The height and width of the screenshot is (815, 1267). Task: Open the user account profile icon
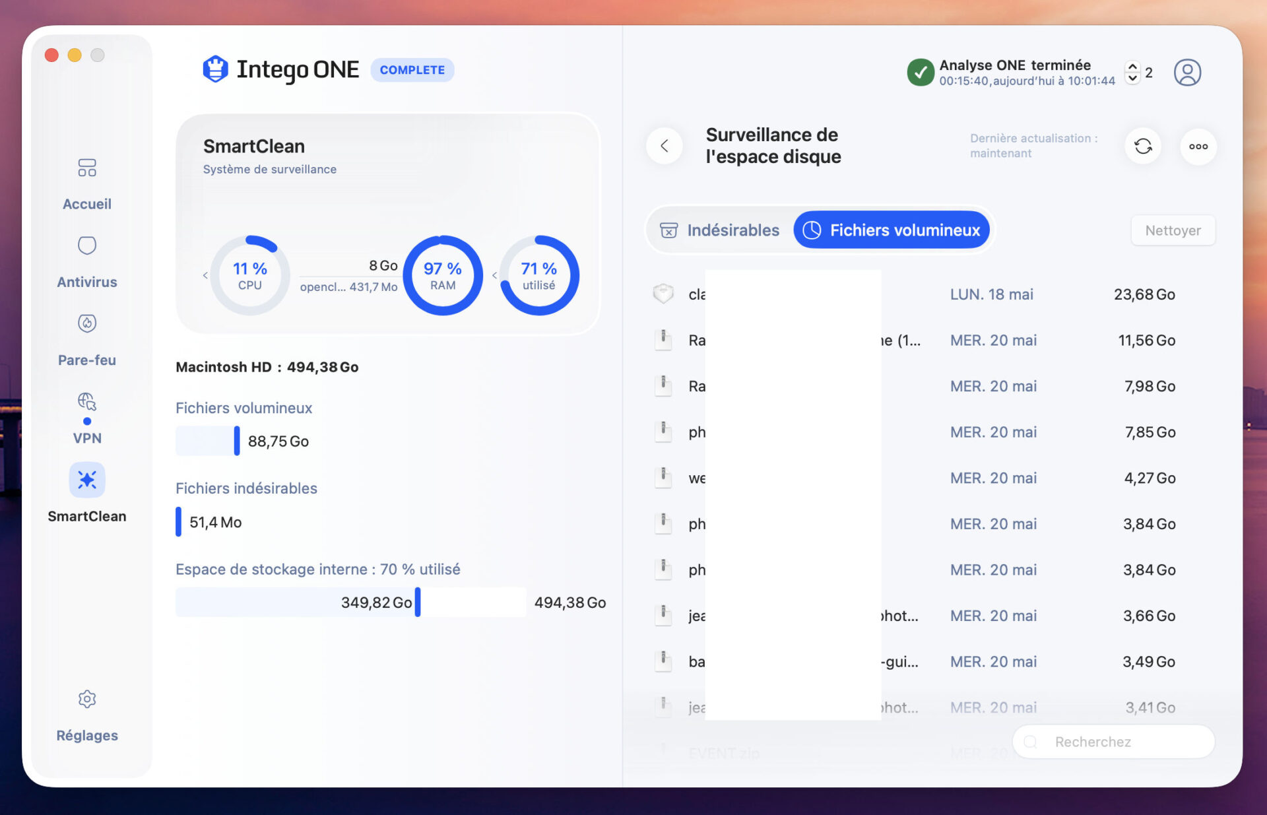[1187, 73]
